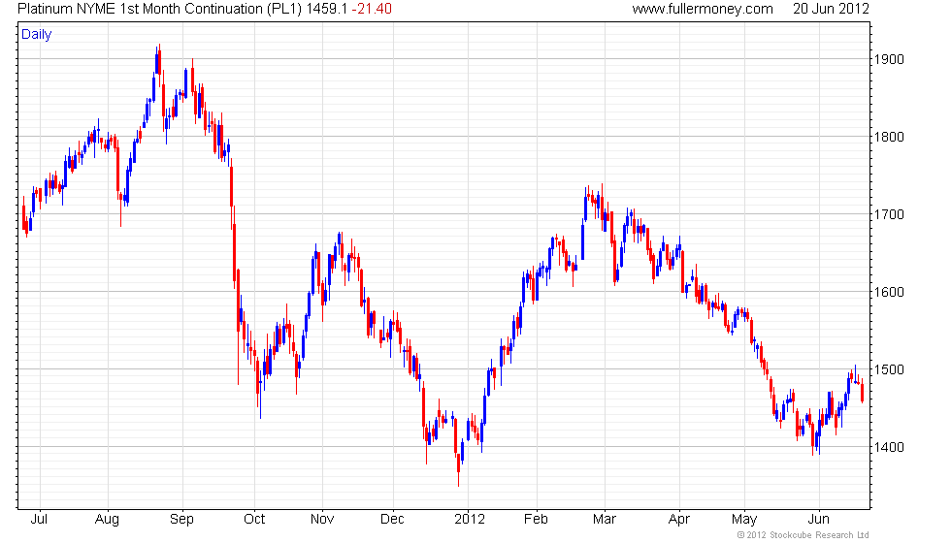The width and height of the screenshot is (951, 543).
Task: Click the '© 2012 Stockcube Research Ltd' copyright text
Action: point(803,535)
